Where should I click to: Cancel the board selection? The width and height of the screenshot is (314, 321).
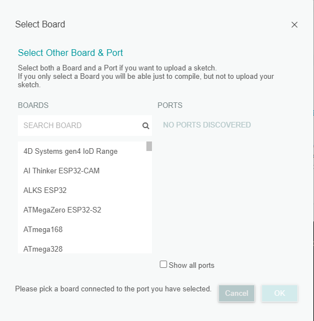(237, 294)
